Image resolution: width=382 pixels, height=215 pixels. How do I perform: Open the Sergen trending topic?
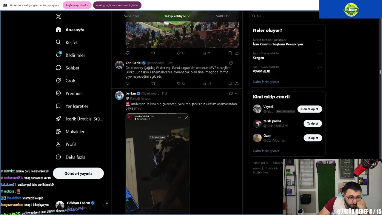coord(258,58)
